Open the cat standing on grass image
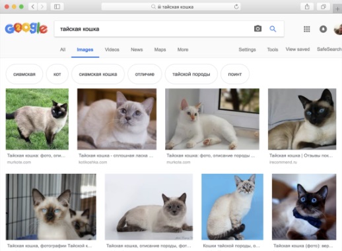This screenshot has height=251, width=342. click(x=37, y=119)
